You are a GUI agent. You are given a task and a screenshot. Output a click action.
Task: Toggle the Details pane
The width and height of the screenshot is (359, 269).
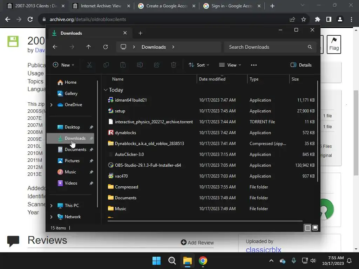[301, 65]
